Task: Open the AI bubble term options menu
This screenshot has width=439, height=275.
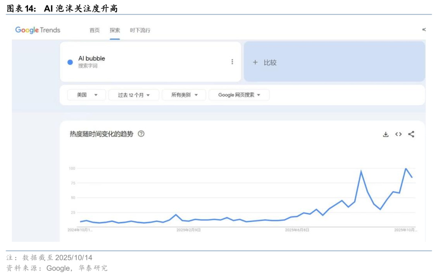Action: [232, 62]
